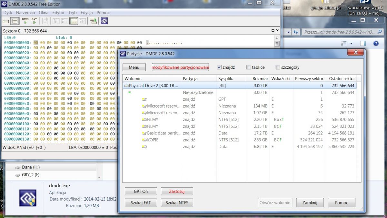Open the Explorer address history dropdown
Screen dimensions: 387x218
288,32
